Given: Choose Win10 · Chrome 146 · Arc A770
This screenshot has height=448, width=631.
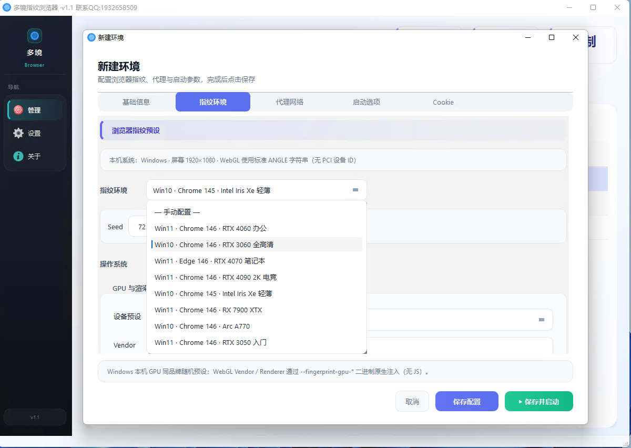Looking at the screenshot, I should (x=256, y=326).
